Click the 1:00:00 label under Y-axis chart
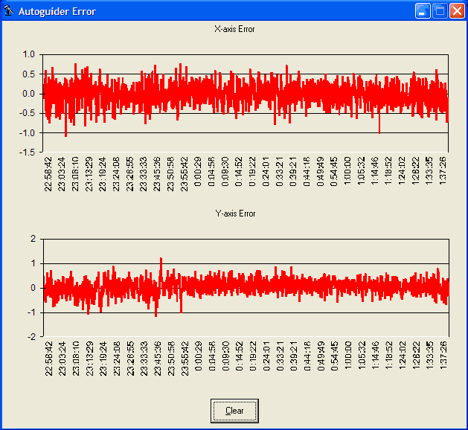 [x=347, y=359]
